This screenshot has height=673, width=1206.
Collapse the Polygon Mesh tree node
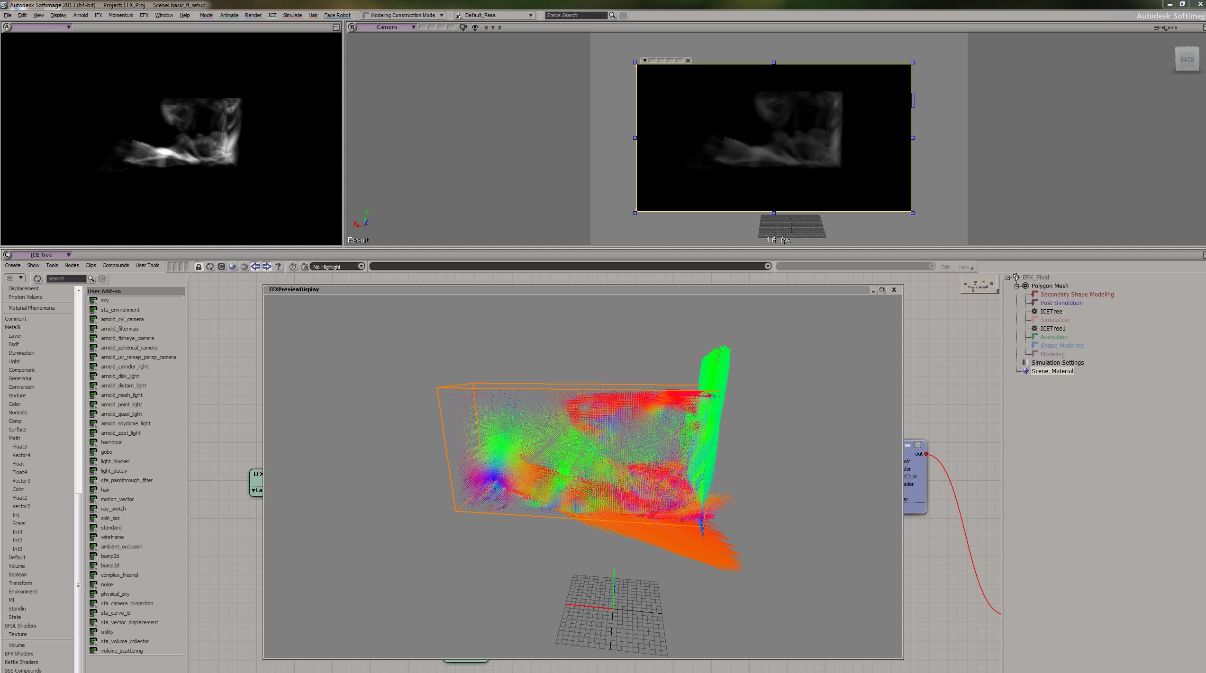click(x=1017, y=286)
